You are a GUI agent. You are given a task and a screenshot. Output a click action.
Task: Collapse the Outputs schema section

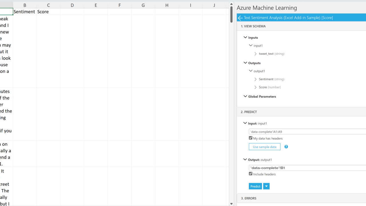click(245, 63)
